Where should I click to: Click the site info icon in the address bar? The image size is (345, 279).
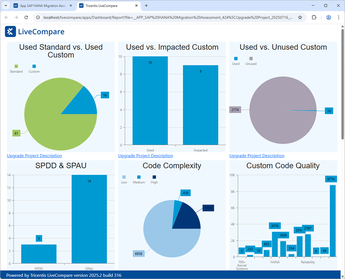(37, 17)
